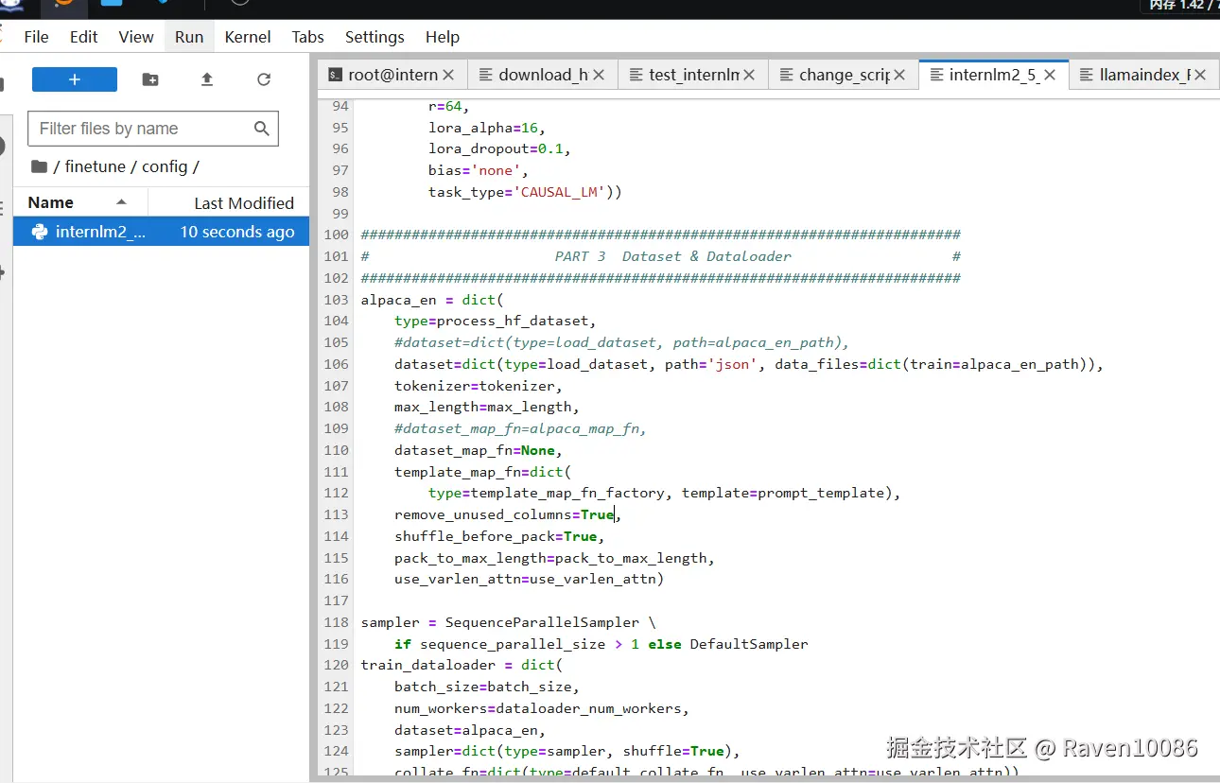Click the 'remove_unused_columns=True' line

508,514
